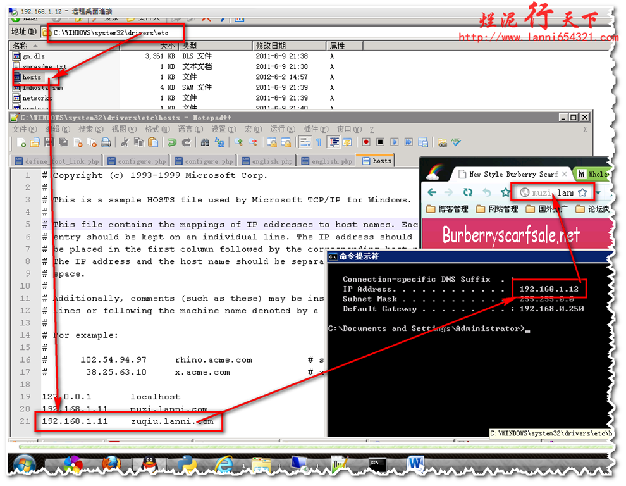Viewport: 626px width, 486px height.
Task: Open the 博客管理 bookmarks folder
Action: [x=447, y=209]
